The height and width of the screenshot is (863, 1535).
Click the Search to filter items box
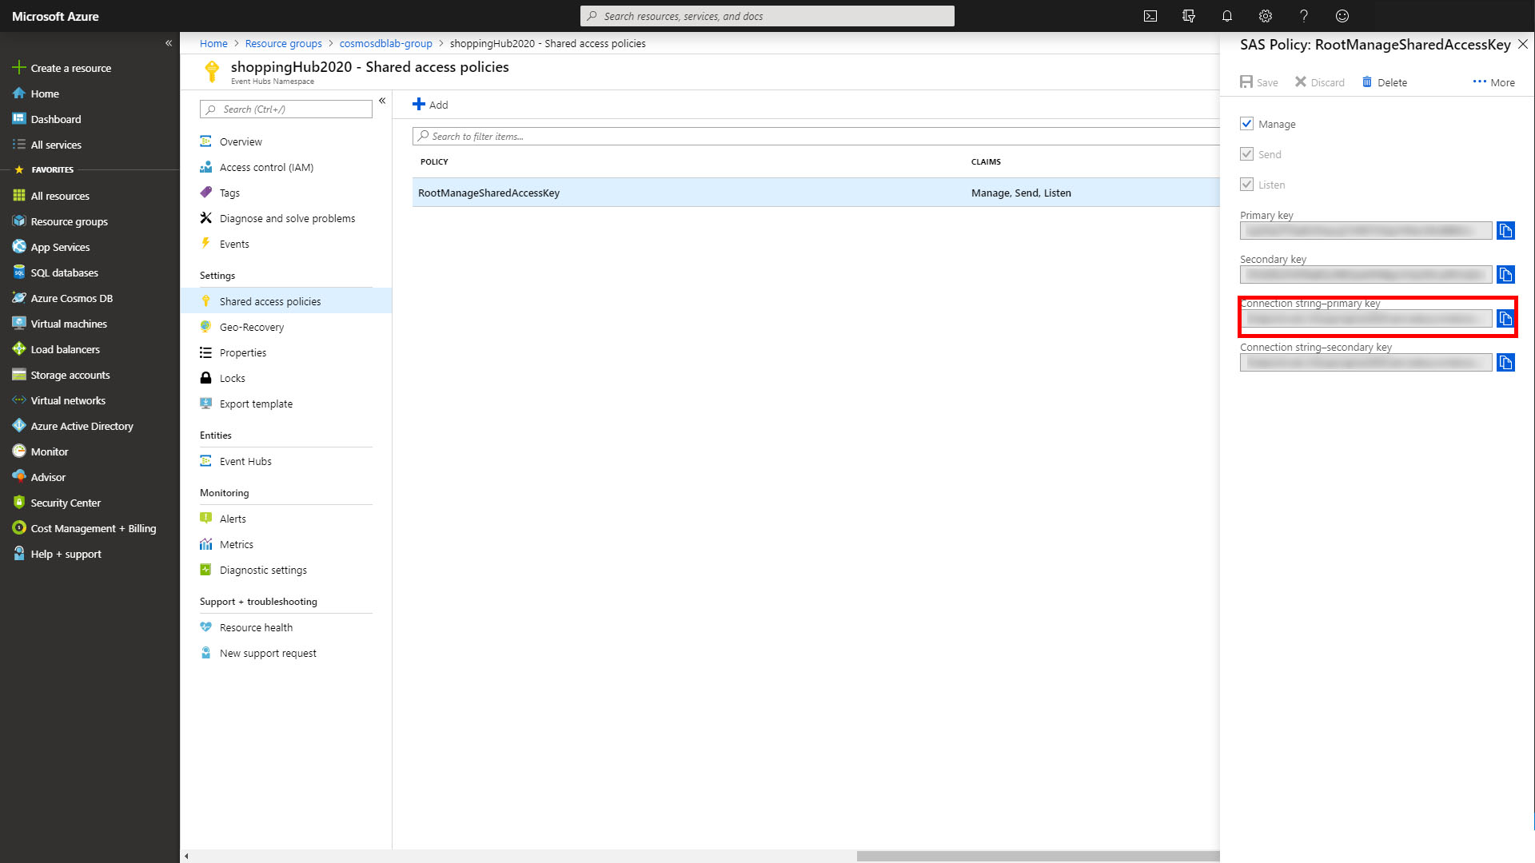click(x=815, y=137)
